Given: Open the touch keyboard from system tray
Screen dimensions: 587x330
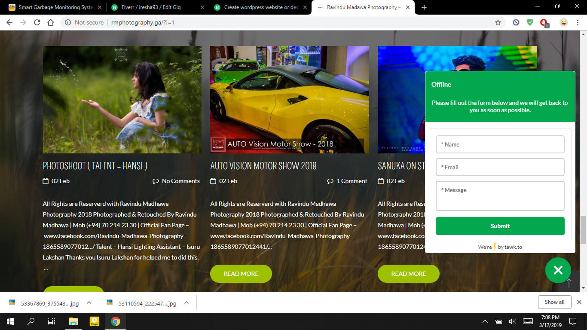Looking at the screenshot, I should pos(528,321).
